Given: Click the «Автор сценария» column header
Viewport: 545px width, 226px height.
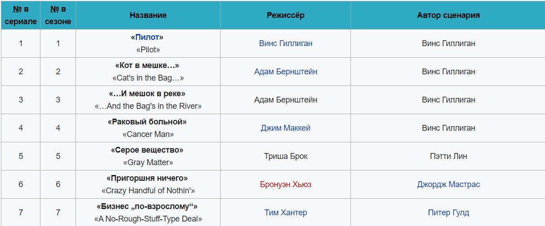Looking at the screenshot, I should tap(448, 15).
